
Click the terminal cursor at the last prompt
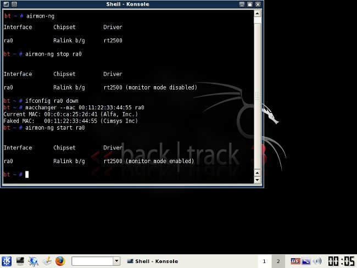(x=27, y=175)
